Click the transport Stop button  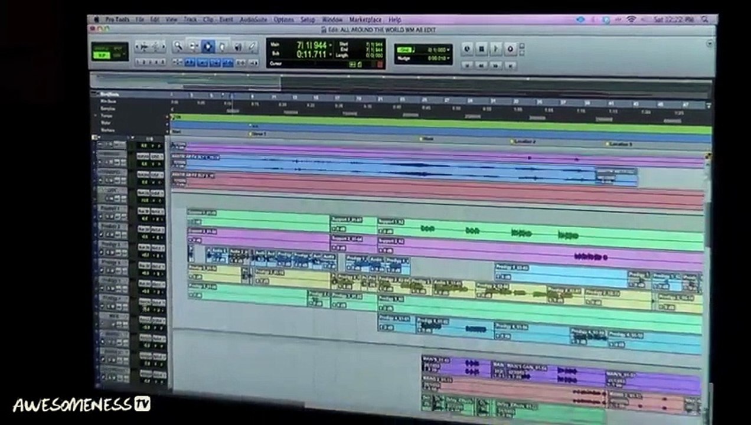(482, 49)
